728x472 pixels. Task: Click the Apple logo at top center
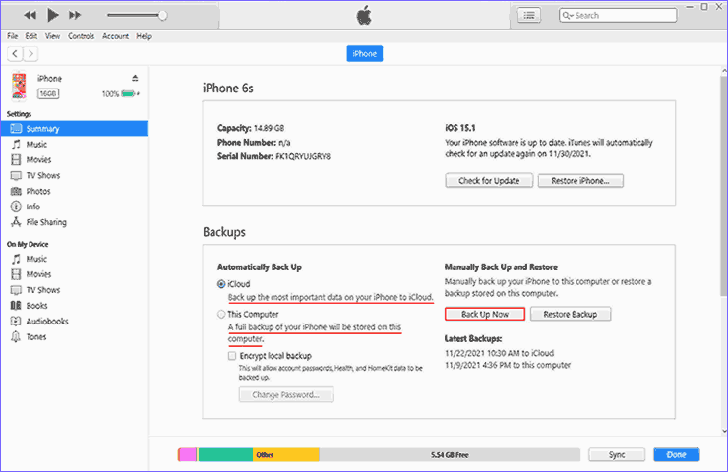[364, 16]
